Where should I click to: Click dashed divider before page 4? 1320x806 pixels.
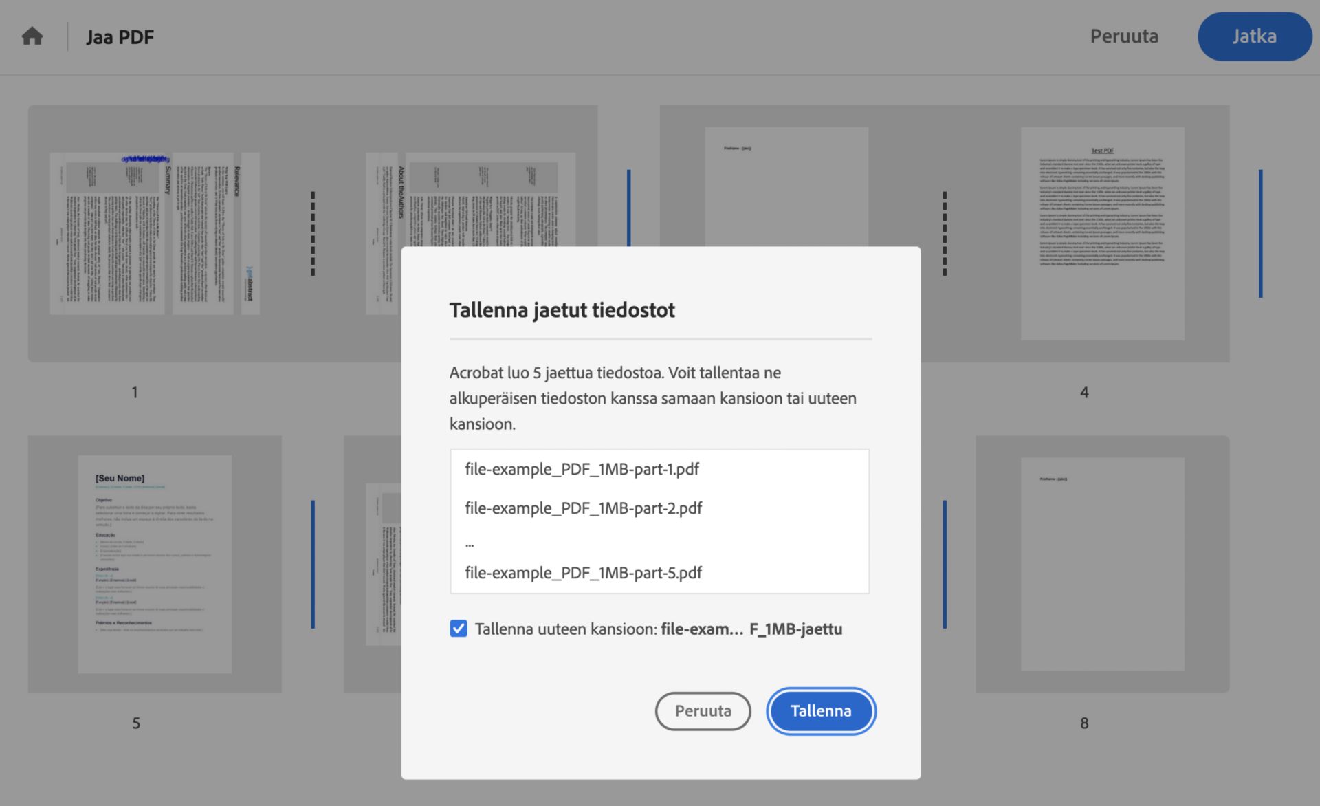click(945, 234)
